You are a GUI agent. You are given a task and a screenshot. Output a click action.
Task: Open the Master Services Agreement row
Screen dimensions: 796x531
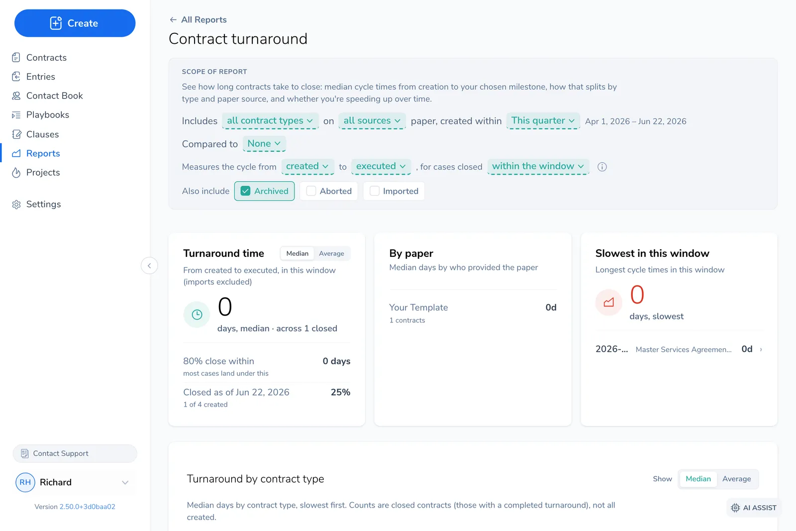click(x=679, y=349)
